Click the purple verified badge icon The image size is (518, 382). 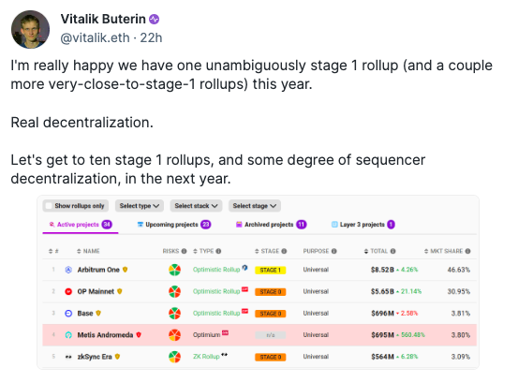(x=154, y=20)
